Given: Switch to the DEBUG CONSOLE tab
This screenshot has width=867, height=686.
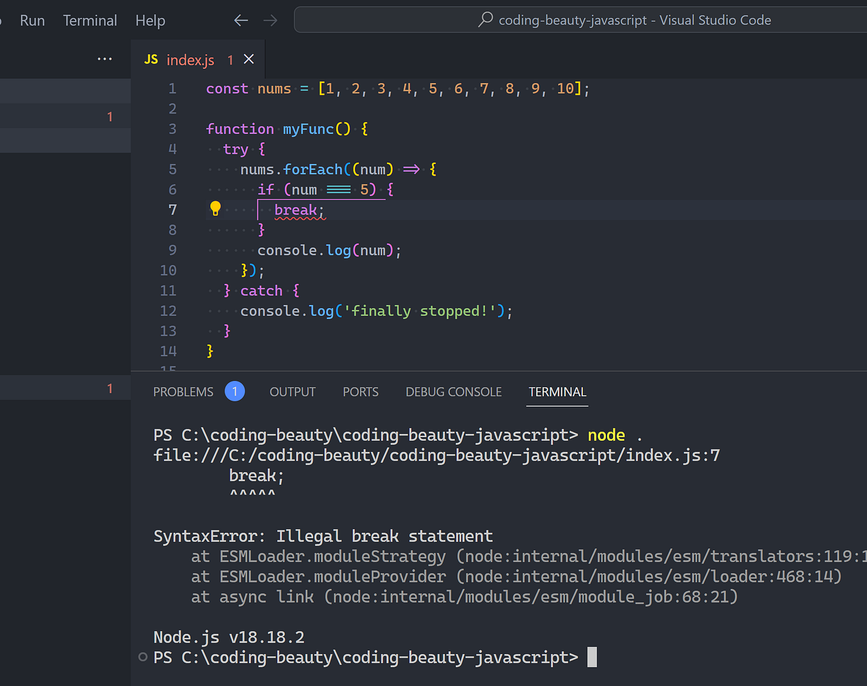Looking at the screenshot, I should pyautogui.click(x=453, y=391).
